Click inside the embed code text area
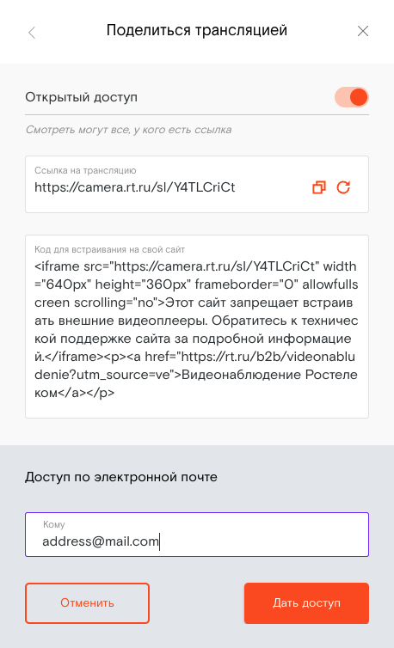Image resolution: width=394 pixels, height=648 pixels. pyautogui.click(x=197, y=327)
